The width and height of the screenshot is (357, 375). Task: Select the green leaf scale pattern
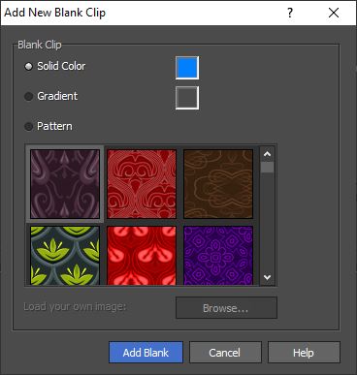65,256
